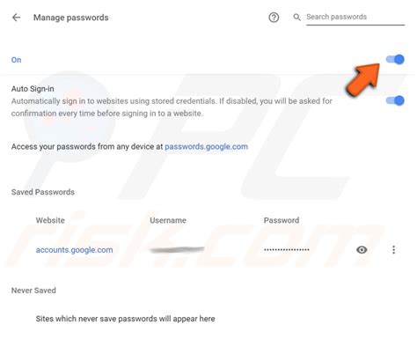Click the Website column header
417x339 pixels.
click(x=50, y=220)
